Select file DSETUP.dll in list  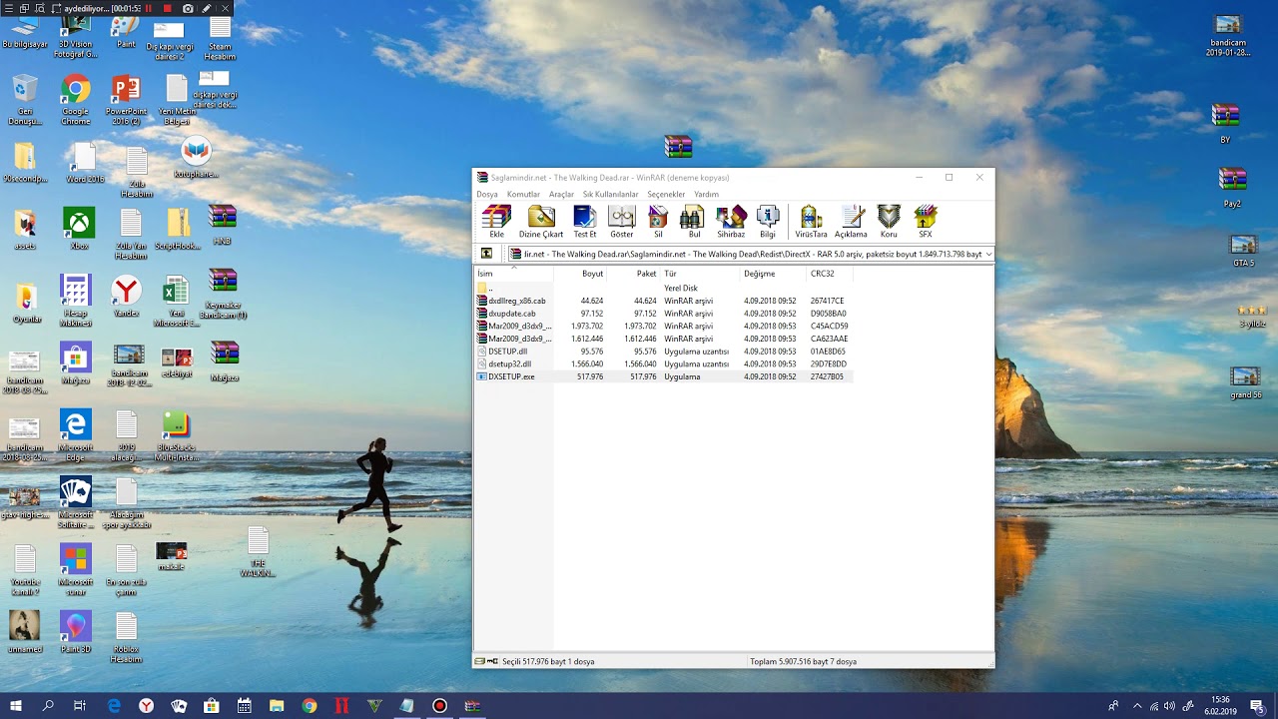coord(664,352)
